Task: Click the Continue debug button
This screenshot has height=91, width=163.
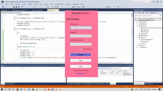Action: pos(34,7)
